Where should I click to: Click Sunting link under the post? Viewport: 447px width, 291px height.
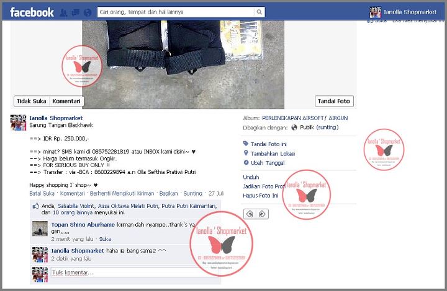click(192, 193)
